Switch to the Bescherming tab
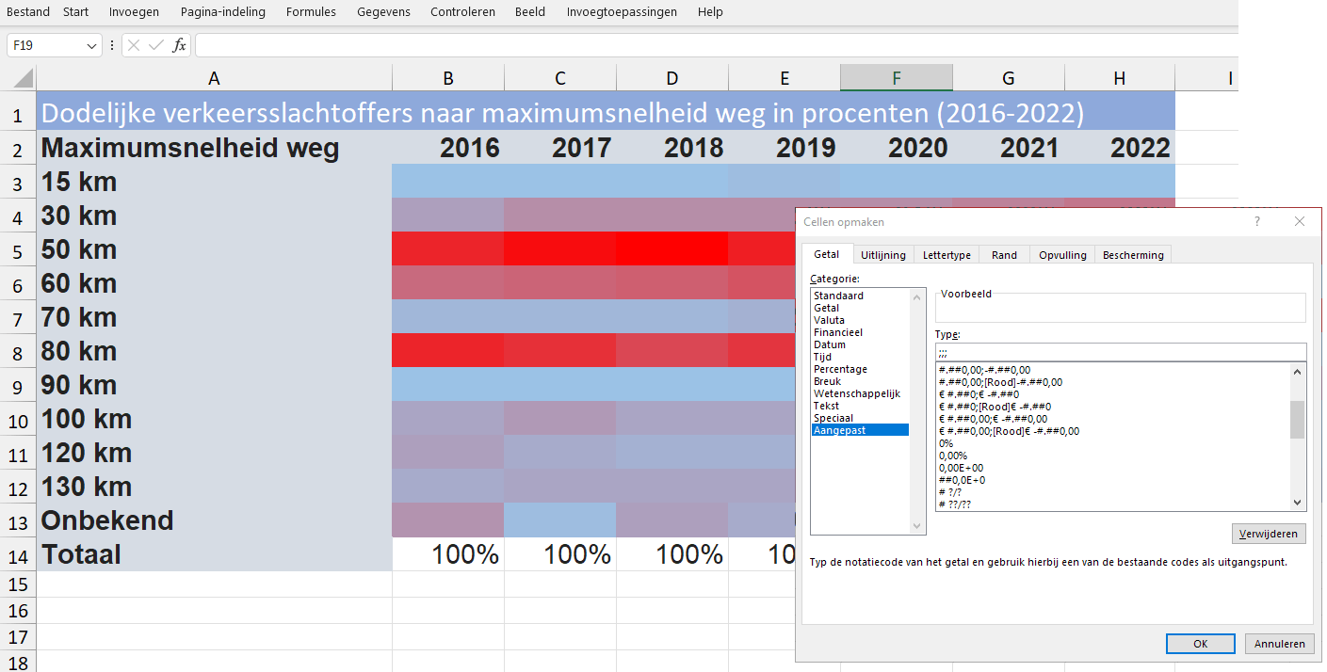 pos(1133,255)
